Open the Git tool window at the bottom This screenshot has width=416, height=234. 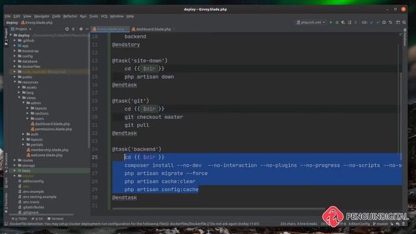tap(37, 218)
